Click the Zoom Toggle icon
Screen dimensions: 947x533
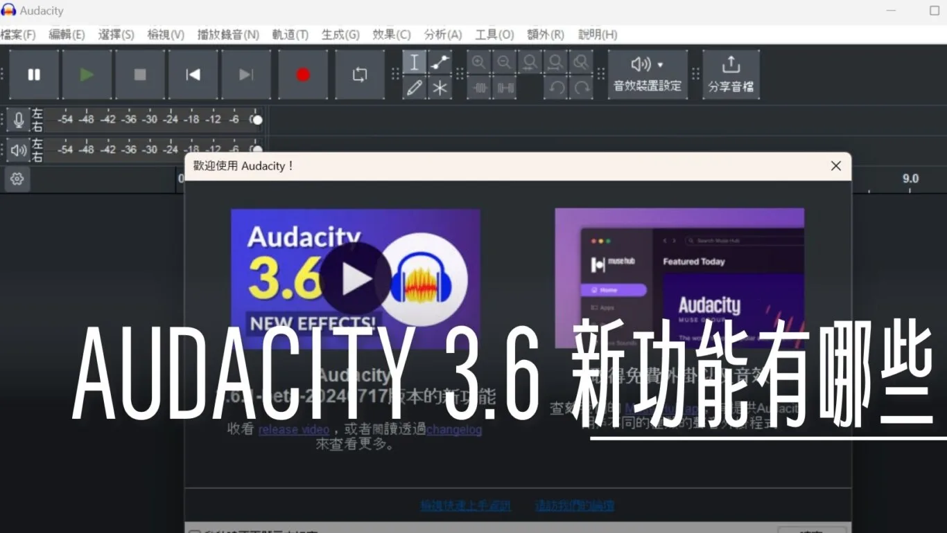click(581, 62)
